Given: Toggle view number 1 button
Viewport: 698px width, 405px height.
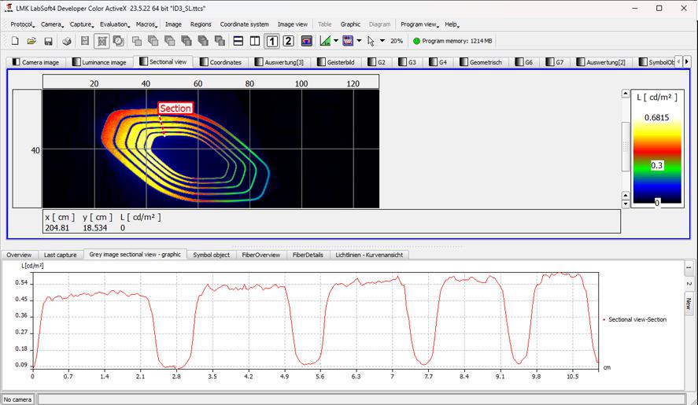Looking at the screenshot, I should click(x=271, y=41).
